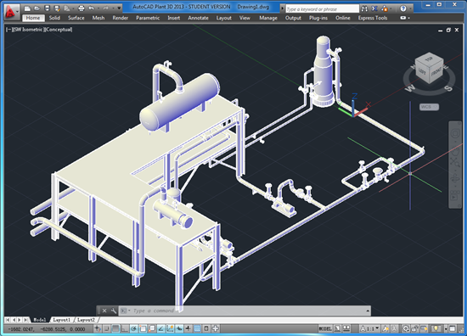
Task: Toggle Grid display in status bar
Action: pos(115,329)
